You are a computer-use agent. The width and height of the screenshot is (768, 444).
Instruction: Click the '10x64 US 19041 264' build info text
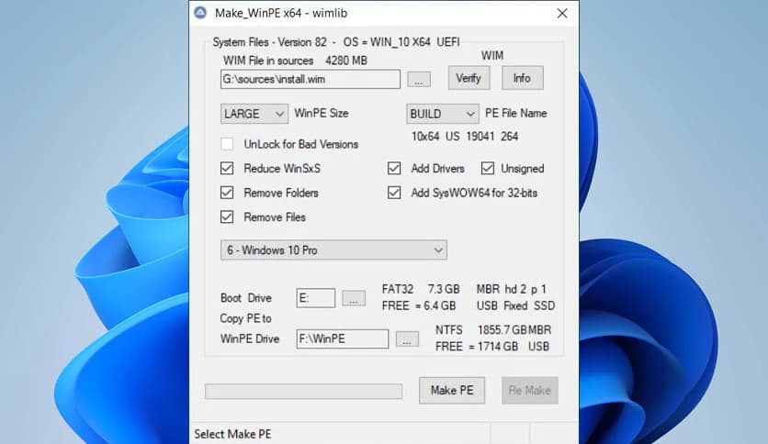(x=465, y=137)
